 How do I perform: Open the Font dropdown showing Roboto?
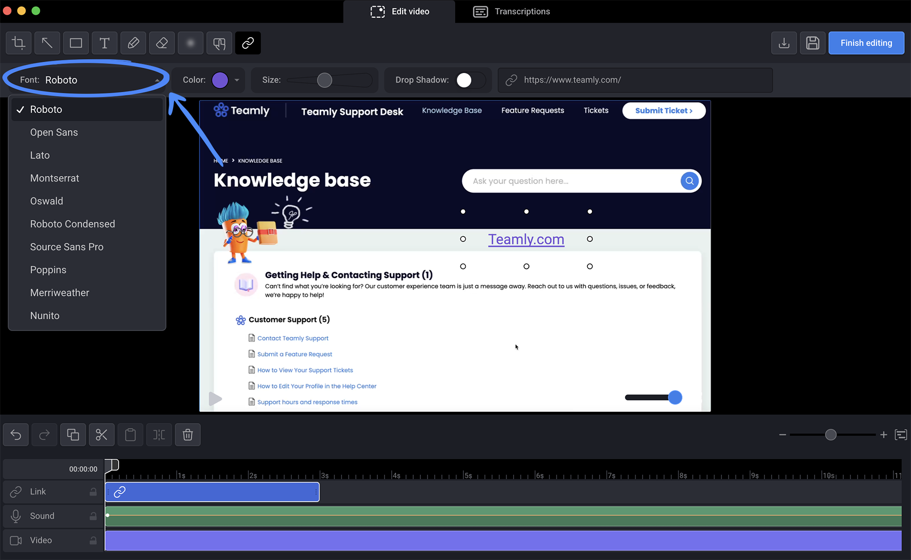click(x=87, y=80)
